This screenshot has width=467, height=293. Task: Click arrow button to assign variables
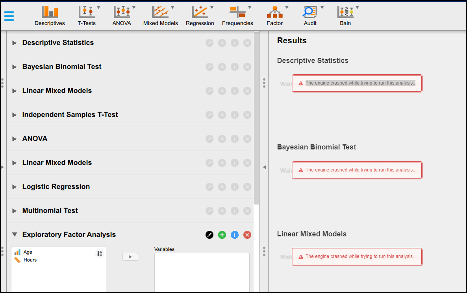[130, 256]
